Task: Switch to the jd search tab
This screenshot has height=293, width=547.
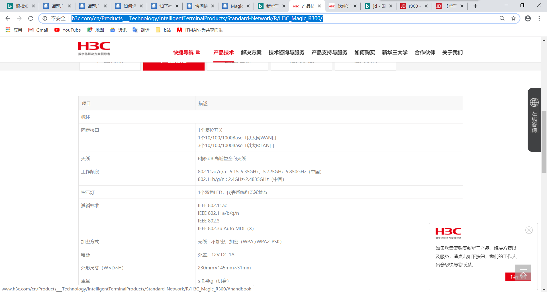Action: (x=379, y=6)
